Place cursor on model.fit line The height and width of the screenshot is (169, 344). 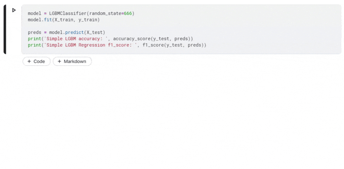coord(63,20)
